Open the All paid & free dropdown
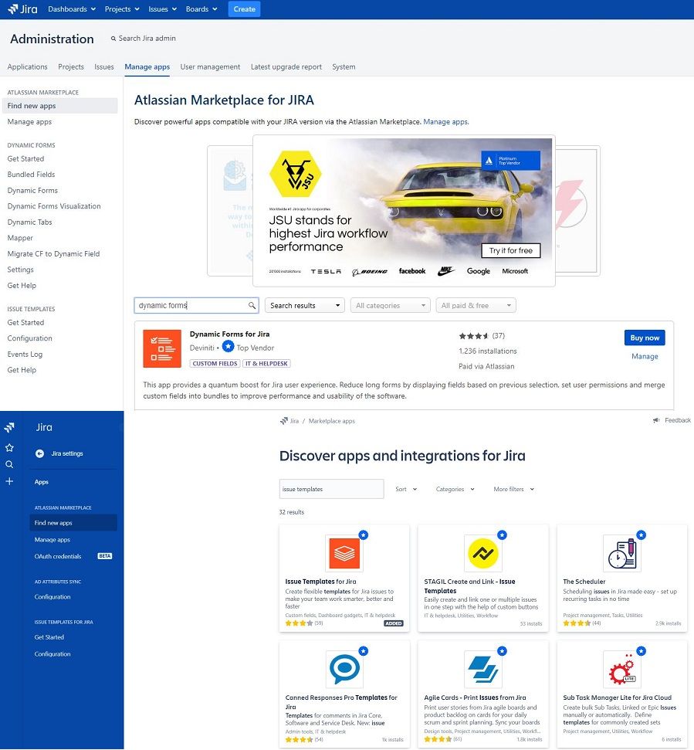Image resolution: width=694 pixels, height=750 pixels. click(x=476, y=306)
